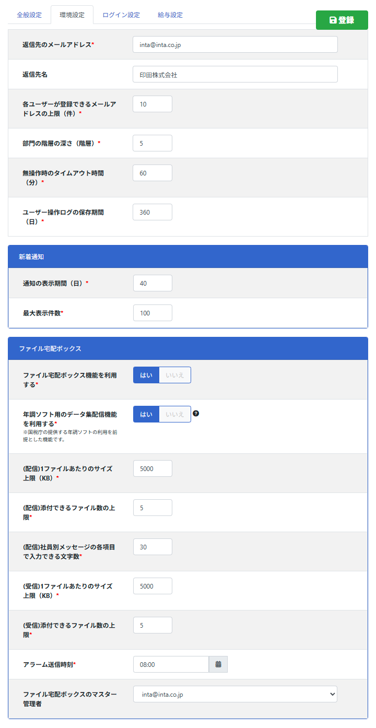Set file delivery box usage to いいえ
The image size is (376, 728).
click(175, 375)
